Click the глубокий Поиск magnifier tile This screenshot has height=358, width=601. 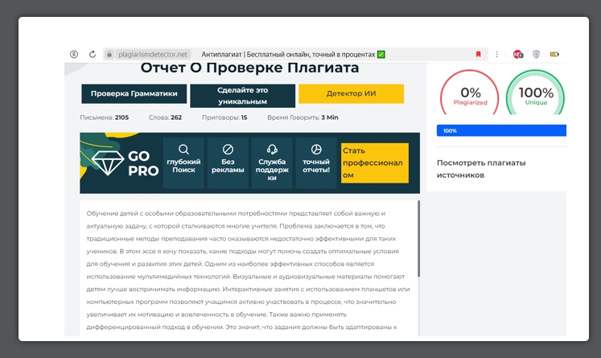pyautogui.click(x=183, y=163)
